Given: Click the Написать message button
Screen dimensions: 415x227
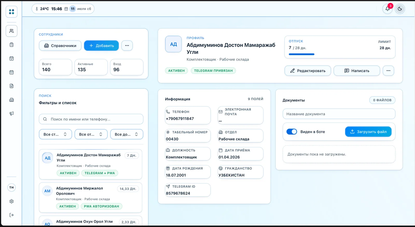Looking at the screenshot, I should coord(357,71).
